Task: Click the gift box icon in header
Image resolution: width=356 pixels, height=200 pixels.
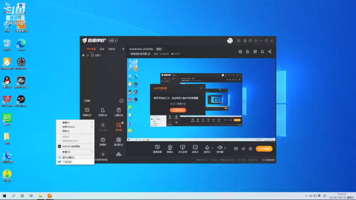Action: coord(240,52)
